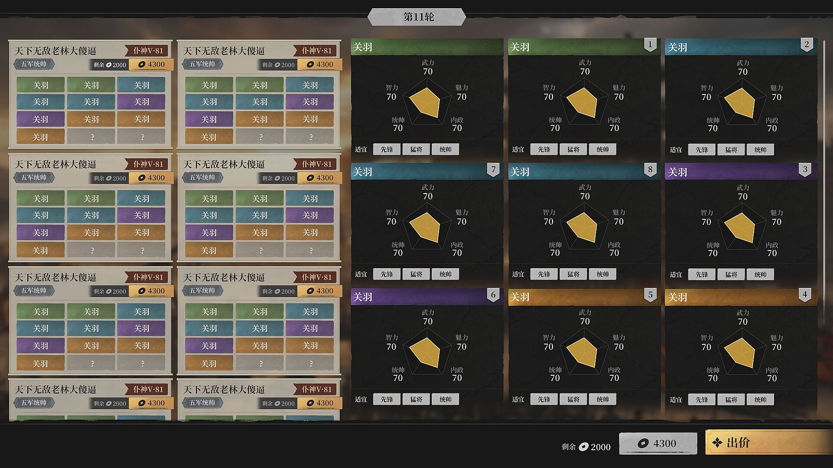833x468 pixels.
Task: Click the number 4 badge on the orange 关羽 card
Action: coord(805,295)
